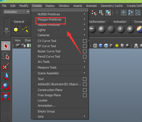Choose the Paint Selection tool
The height and width of the screenshot is (122, 142).
[6, 66]
